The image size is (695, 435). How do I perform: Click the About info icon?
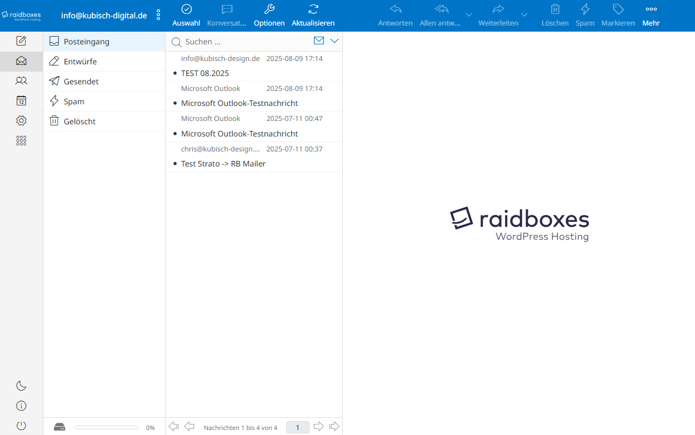(21, 406)
